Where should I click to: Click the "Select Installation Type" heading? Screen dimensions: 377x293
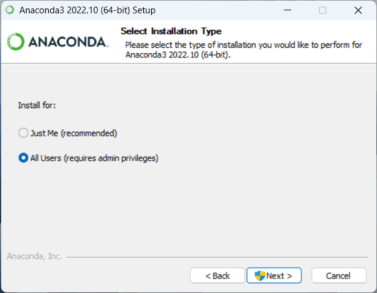tap(171, 31)
